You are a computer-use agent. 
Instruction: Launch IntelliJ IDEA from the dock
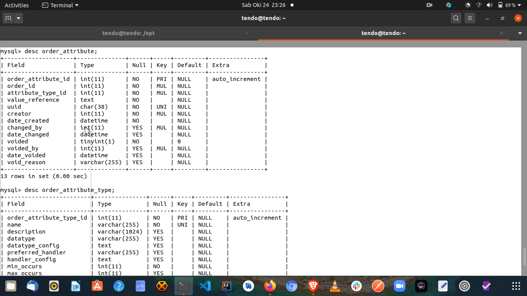227,286
